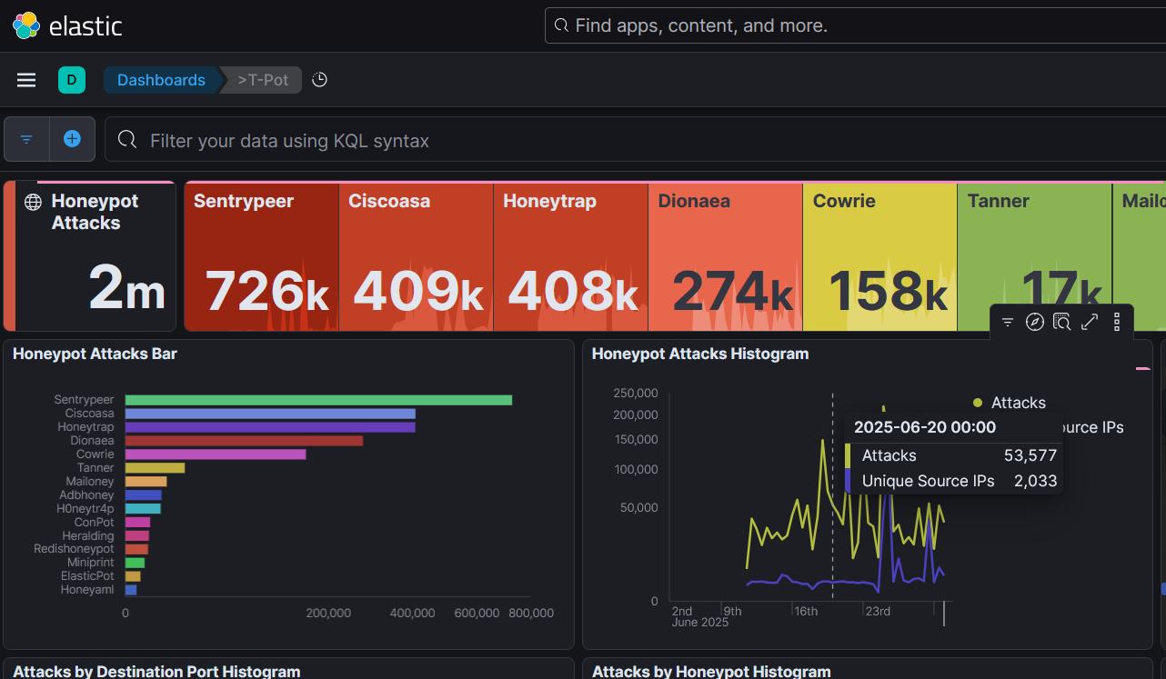Focus the KQL filter query field
This screenshot has height=679, width=1166.
[637, 140]
